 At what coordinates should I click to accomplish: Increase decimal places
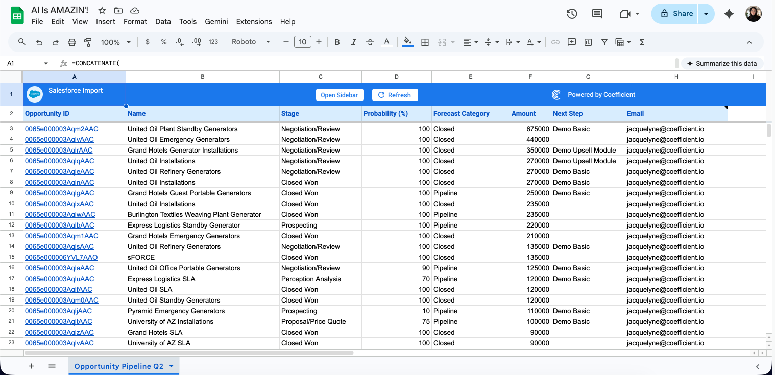tap(197, 42)
